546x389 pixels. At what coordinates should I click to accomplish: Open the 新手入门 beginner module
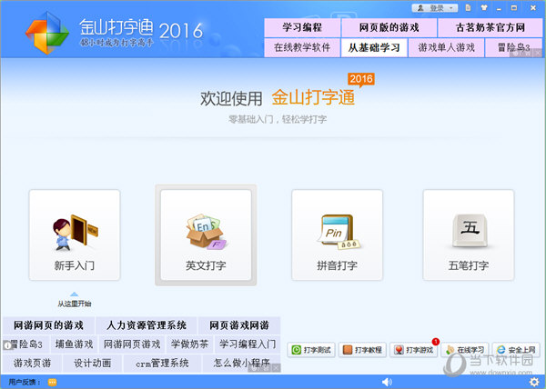pyautogui.click(x=75, y=235)
